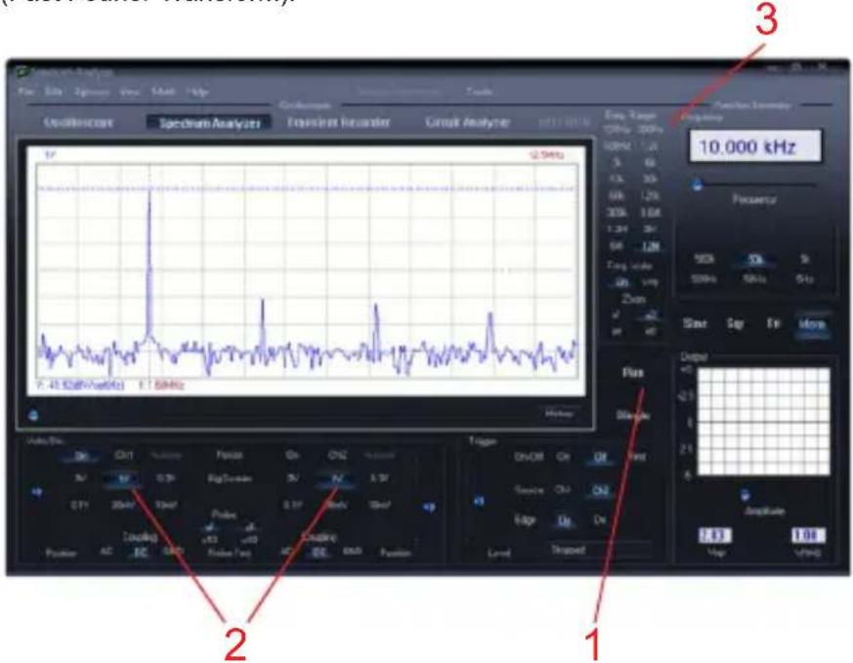Select the 12M frequency range
853x663 pixels.
coord(650,246)
